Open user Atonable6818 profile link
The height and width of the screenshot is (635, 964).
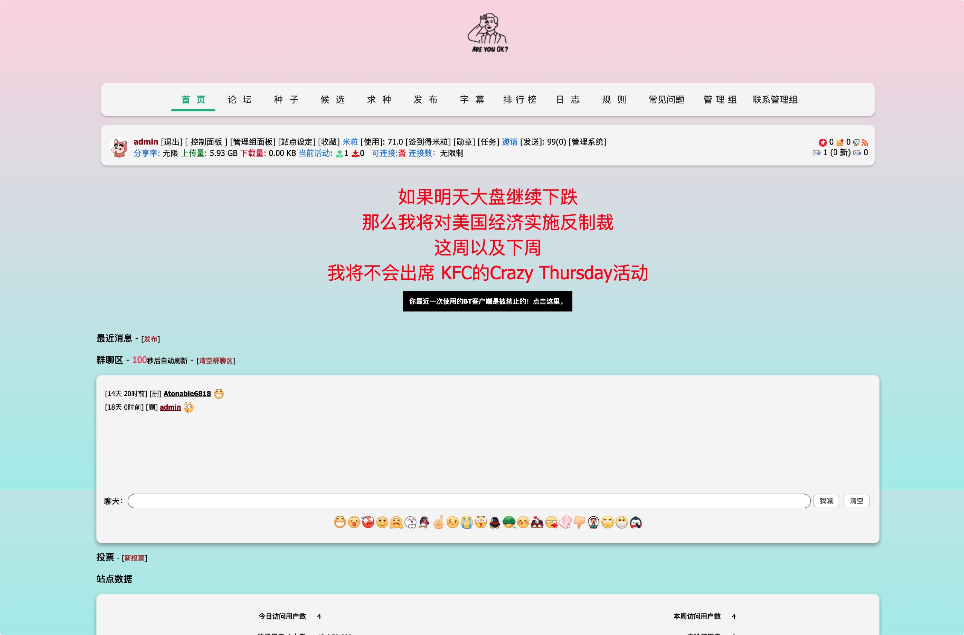pos(187,393)
